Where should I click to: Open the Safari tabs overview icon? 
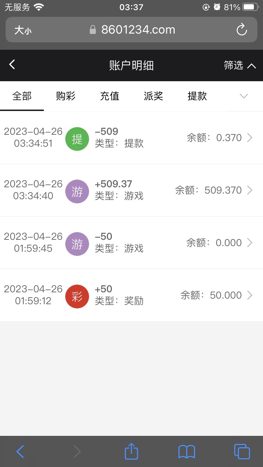[242, 451]
